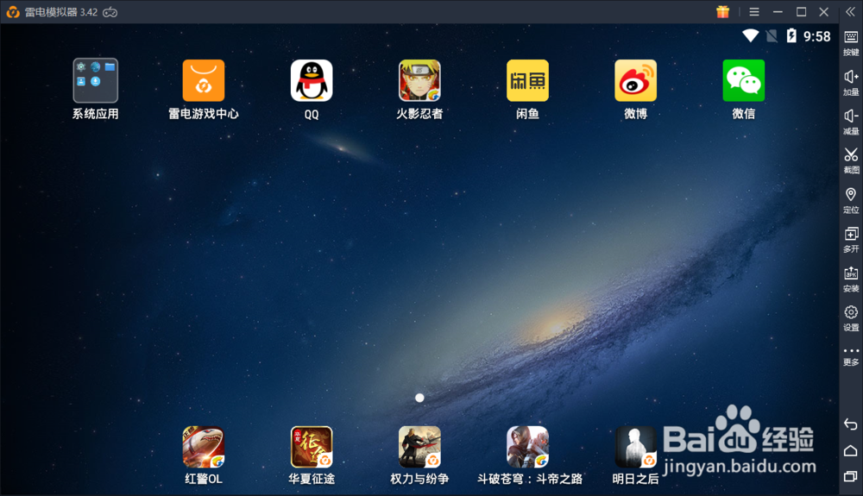Open the 按键 keyboard mapping tool
863x496 pixels.
[851, 43]
